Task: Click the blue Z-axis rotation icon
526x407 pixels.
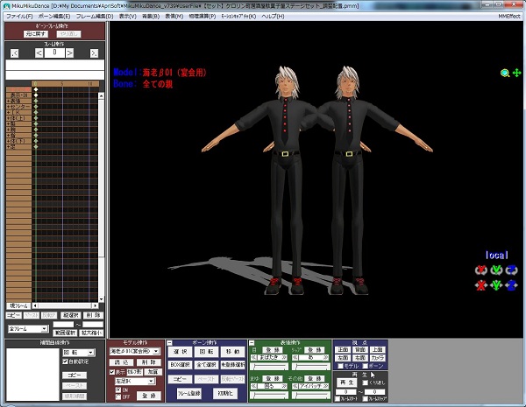Action: [512, 270]
